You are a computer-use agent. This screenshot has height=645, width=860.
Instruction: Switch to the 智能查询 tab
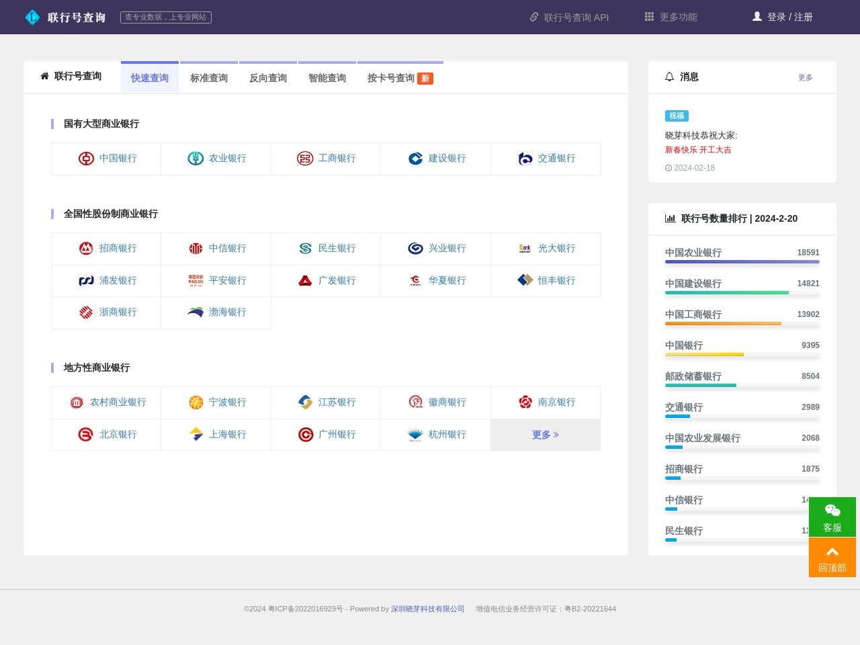click(327, 77)
